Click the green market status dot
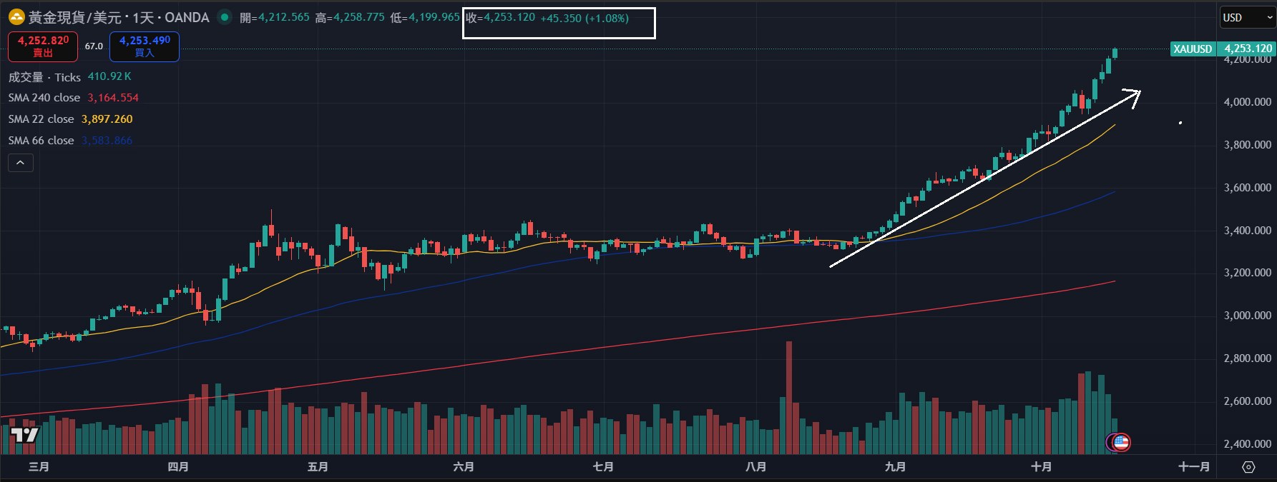Viewport: 1277px width, 482px height. coord(225,17)
